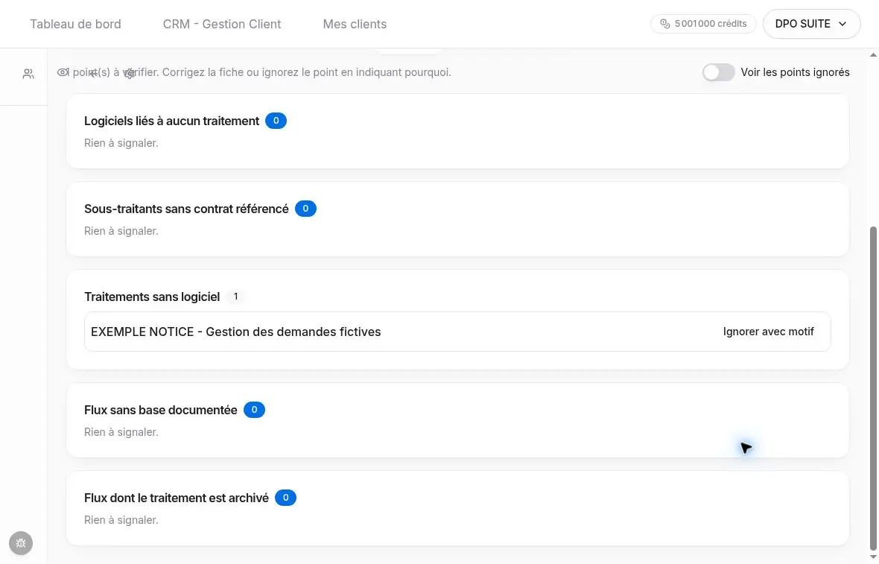Click the gear icon over the text

130,74
